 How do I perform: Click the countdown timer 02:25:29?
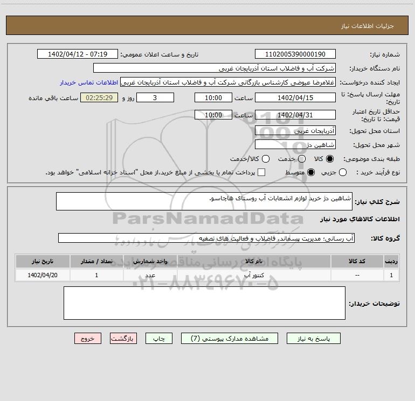pyautogui.click(x=99, y=97)
